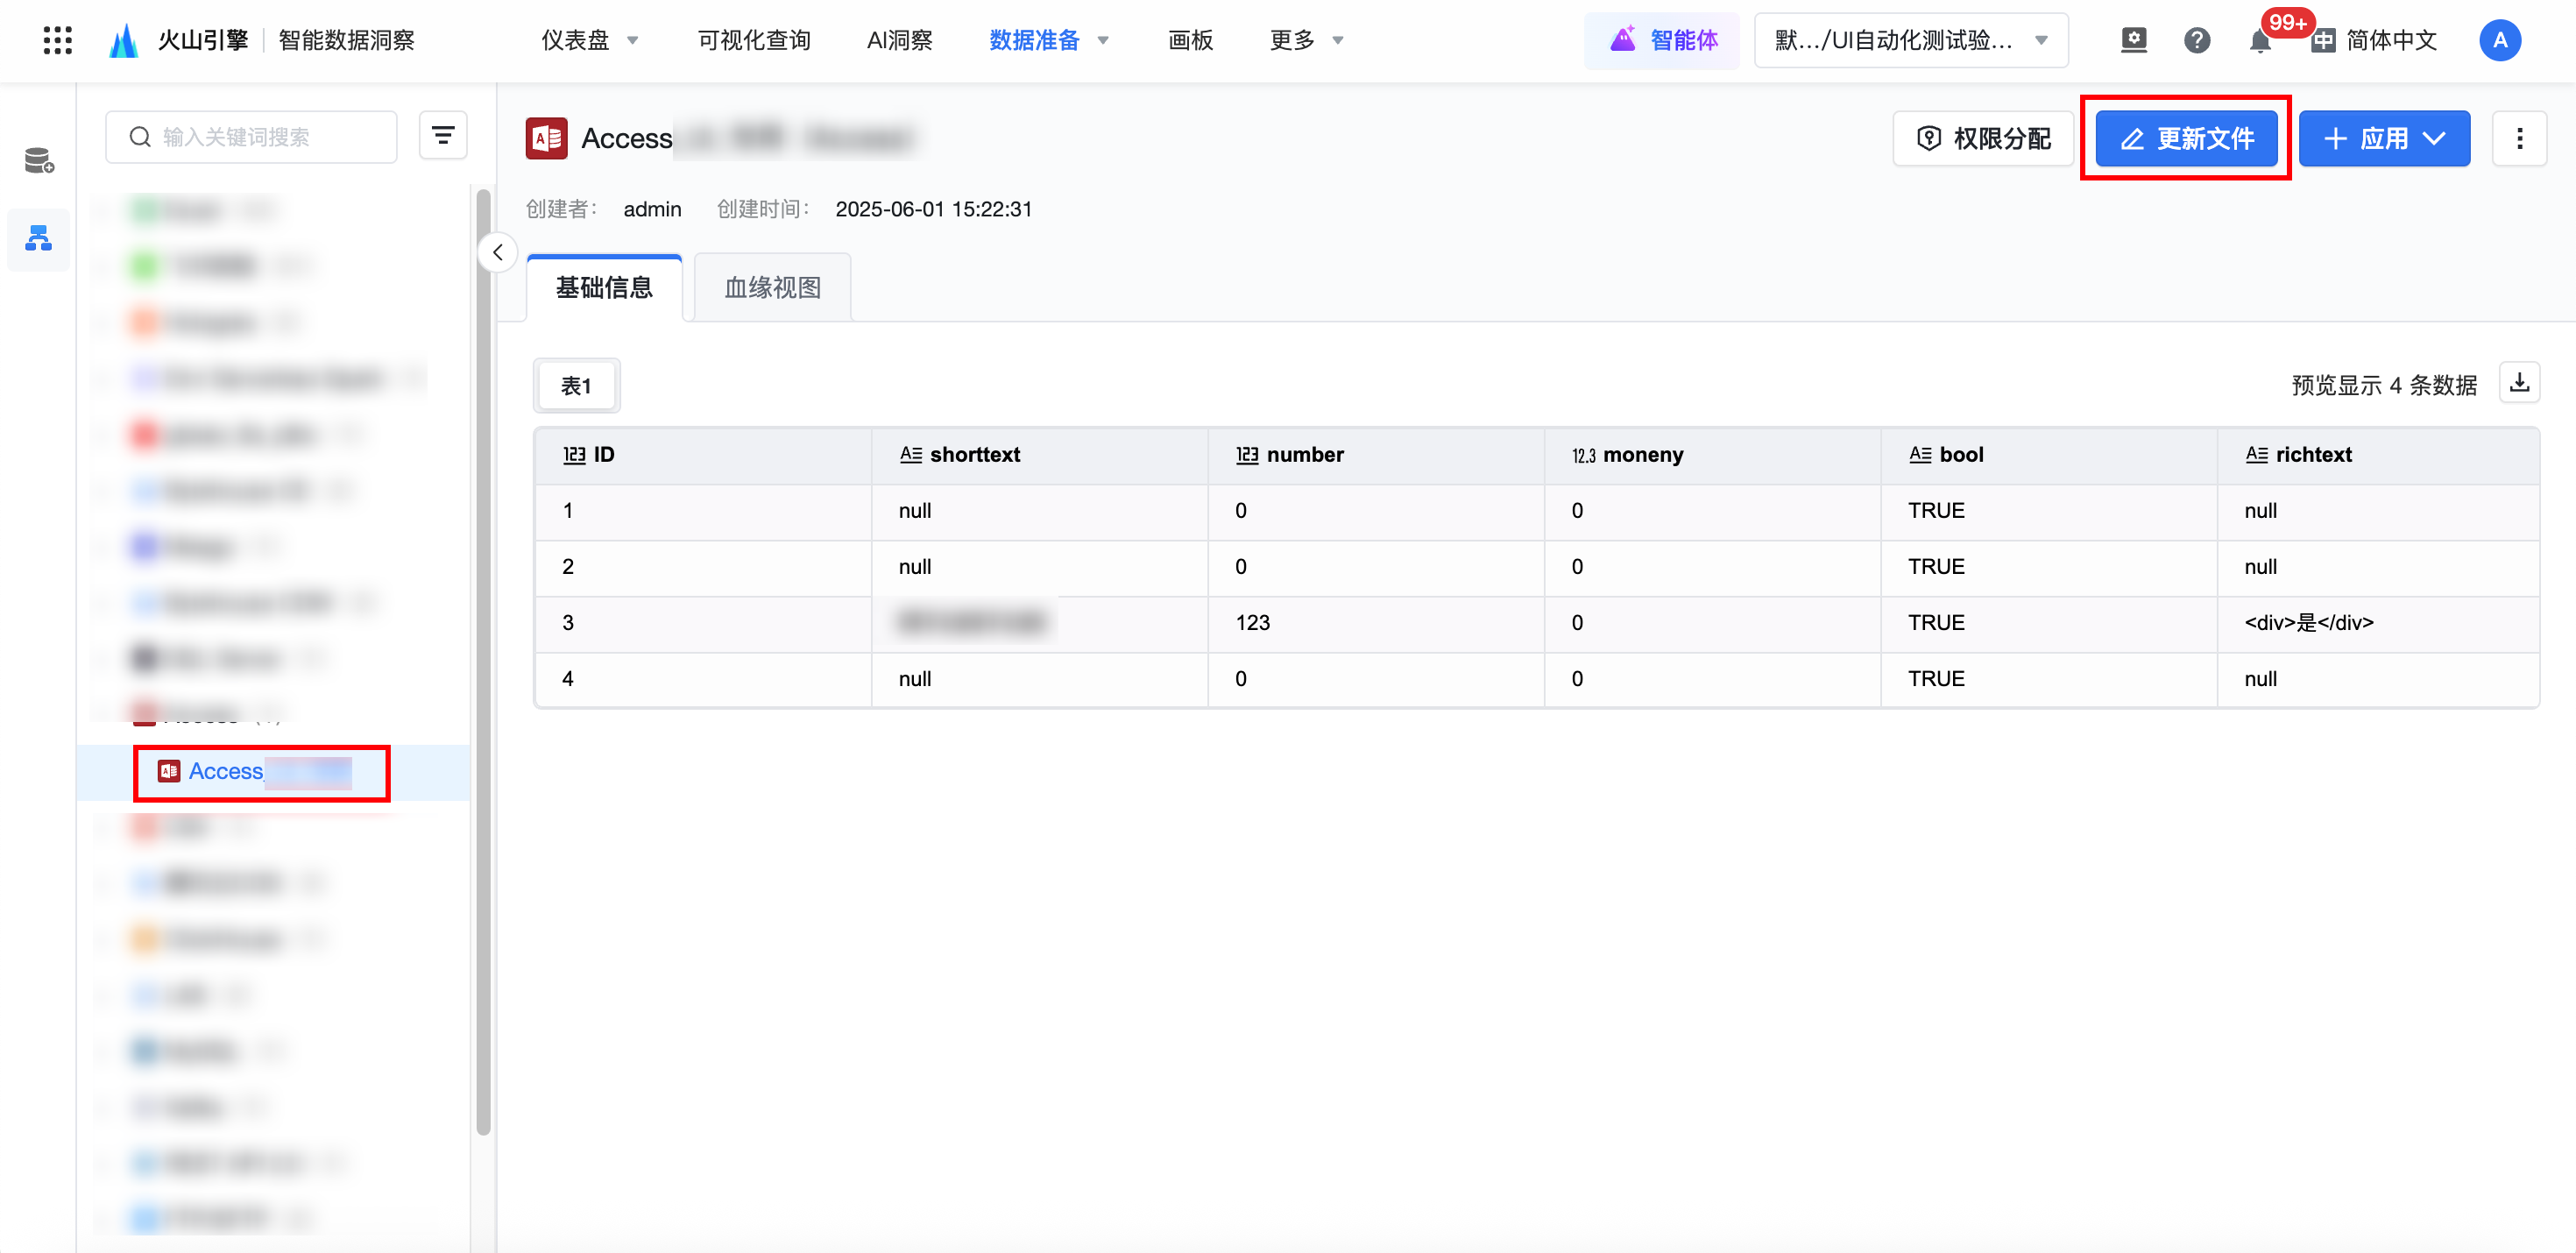Viewport: 2576px width, 1253px height.
Task: Select the Access item in tree
Action: [226, 771]
